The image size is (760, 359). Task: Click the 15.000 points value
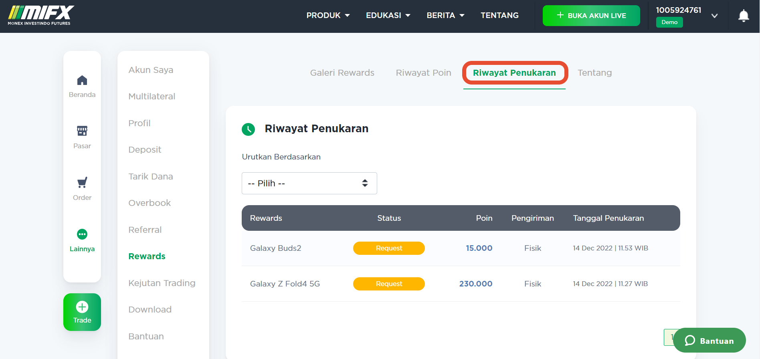479,248
